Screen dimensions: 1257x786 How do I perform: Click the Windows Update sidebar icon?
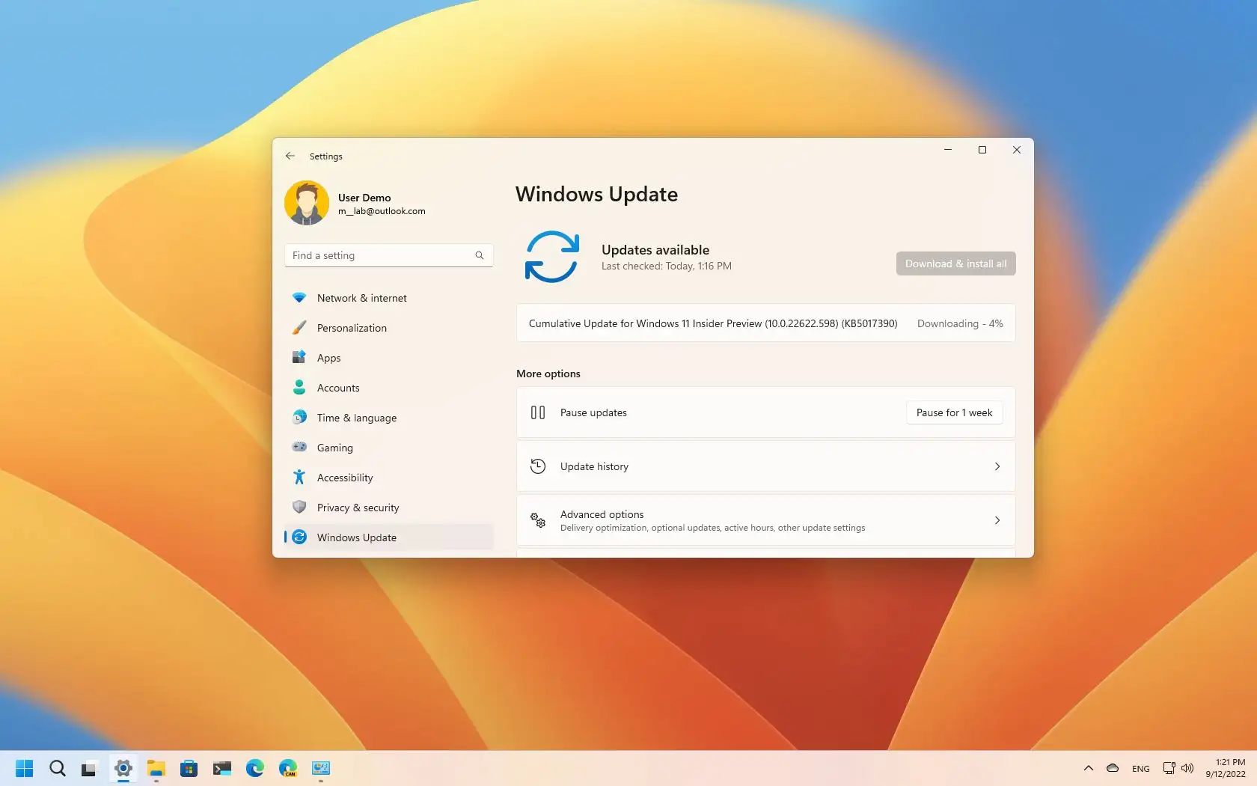[x=299, y=537]
